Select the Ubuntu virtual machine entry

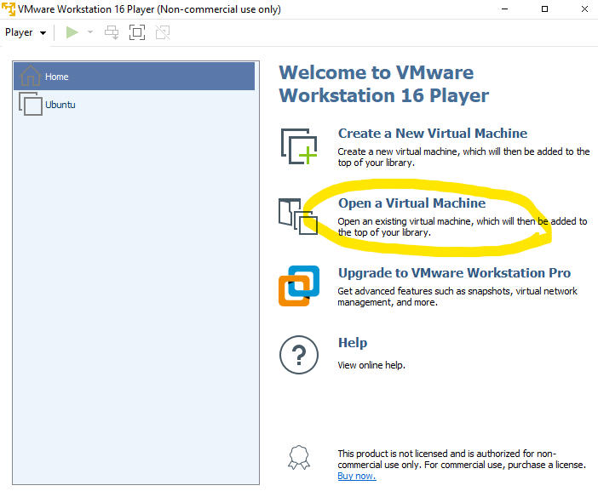135,105
